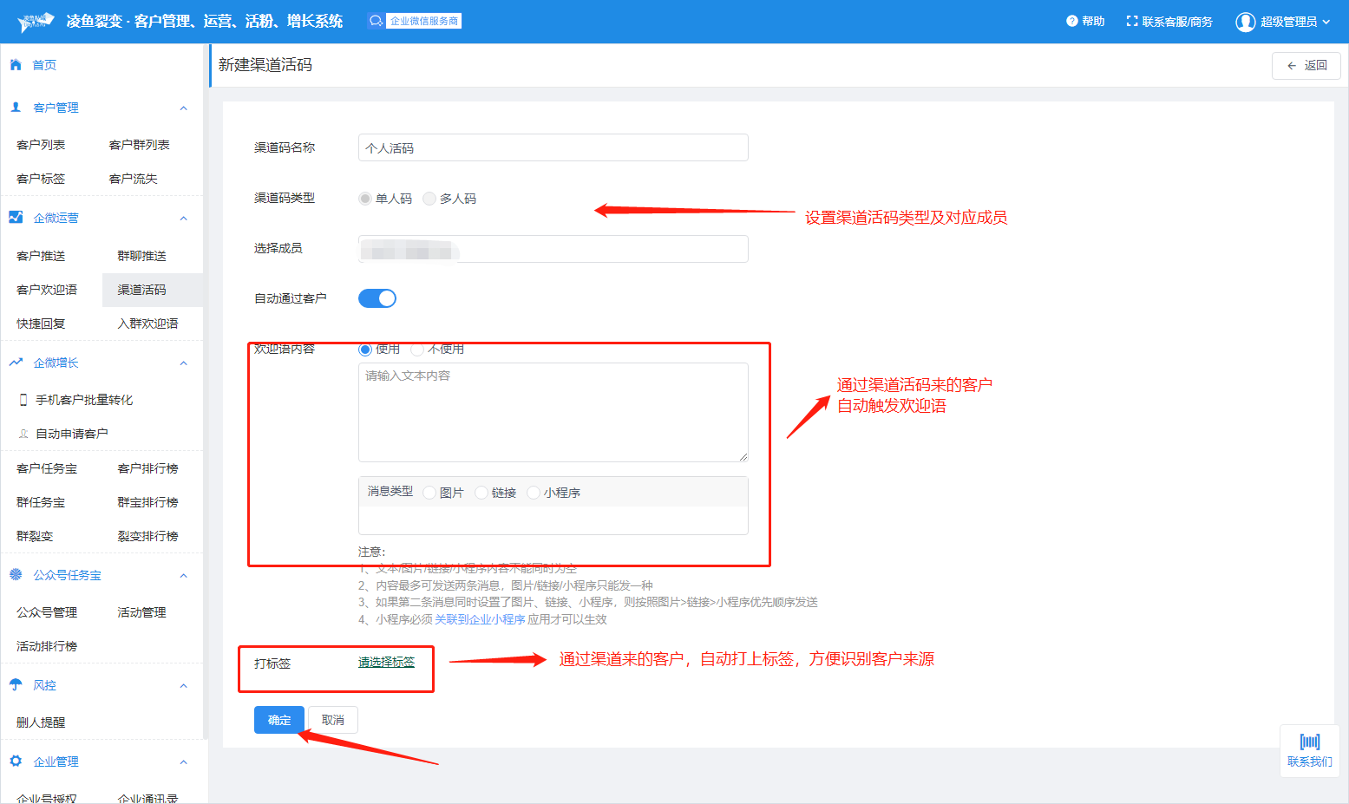Viewport: 1349px width, 804px height.
Task: Choose 不使用 for welcome message
Action: [x=417, y=350]
